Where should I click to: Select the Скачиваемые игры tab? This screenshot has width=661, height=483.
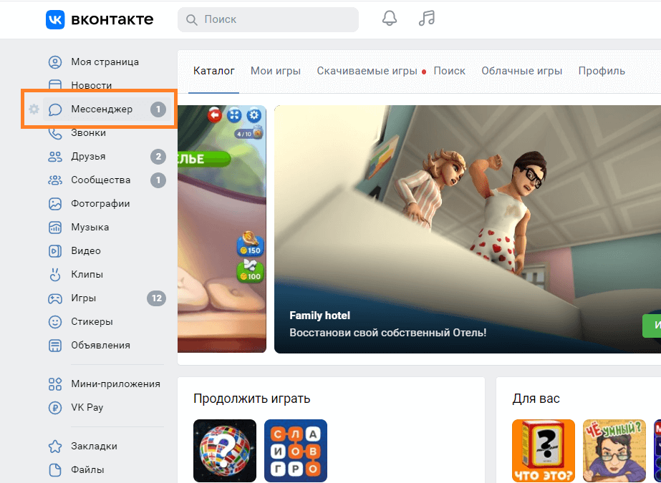click(367, 71)
